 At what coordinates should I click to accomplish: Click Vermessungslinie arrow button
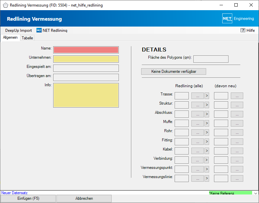pos(206,178)
